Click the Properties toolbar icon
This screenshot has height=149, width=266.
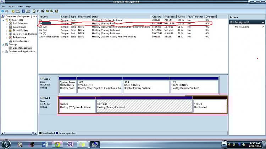[43, 11]
